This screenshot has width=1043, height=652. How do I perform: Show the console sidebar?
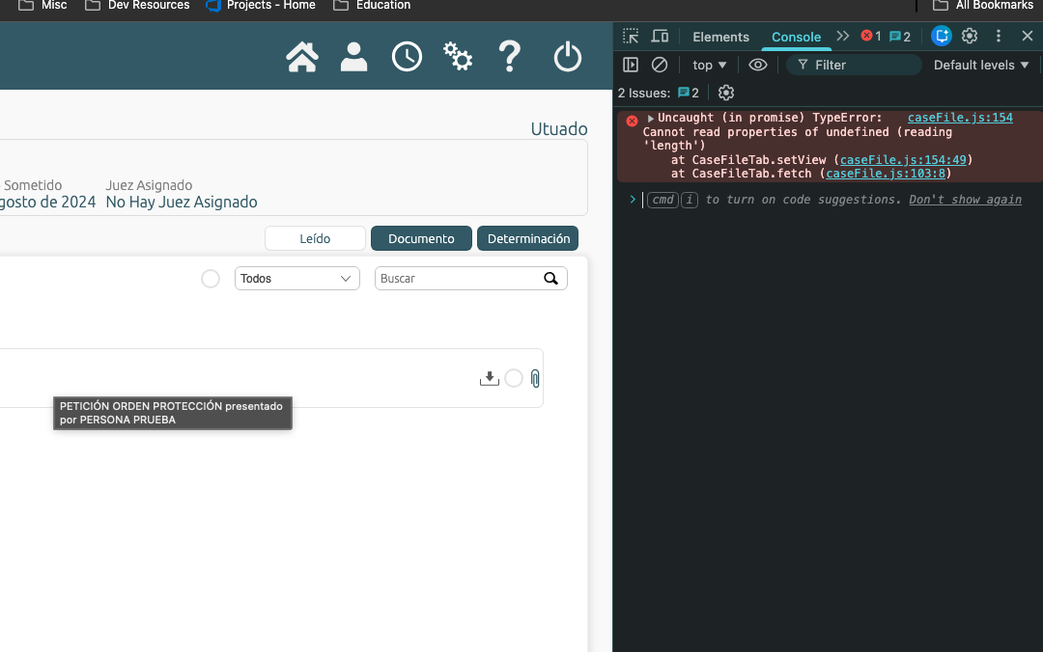[631, 65]
